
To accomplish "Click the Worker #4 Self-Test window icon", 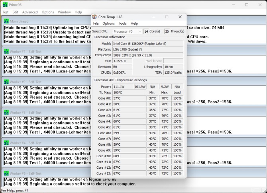I will [x=6, y=143].
